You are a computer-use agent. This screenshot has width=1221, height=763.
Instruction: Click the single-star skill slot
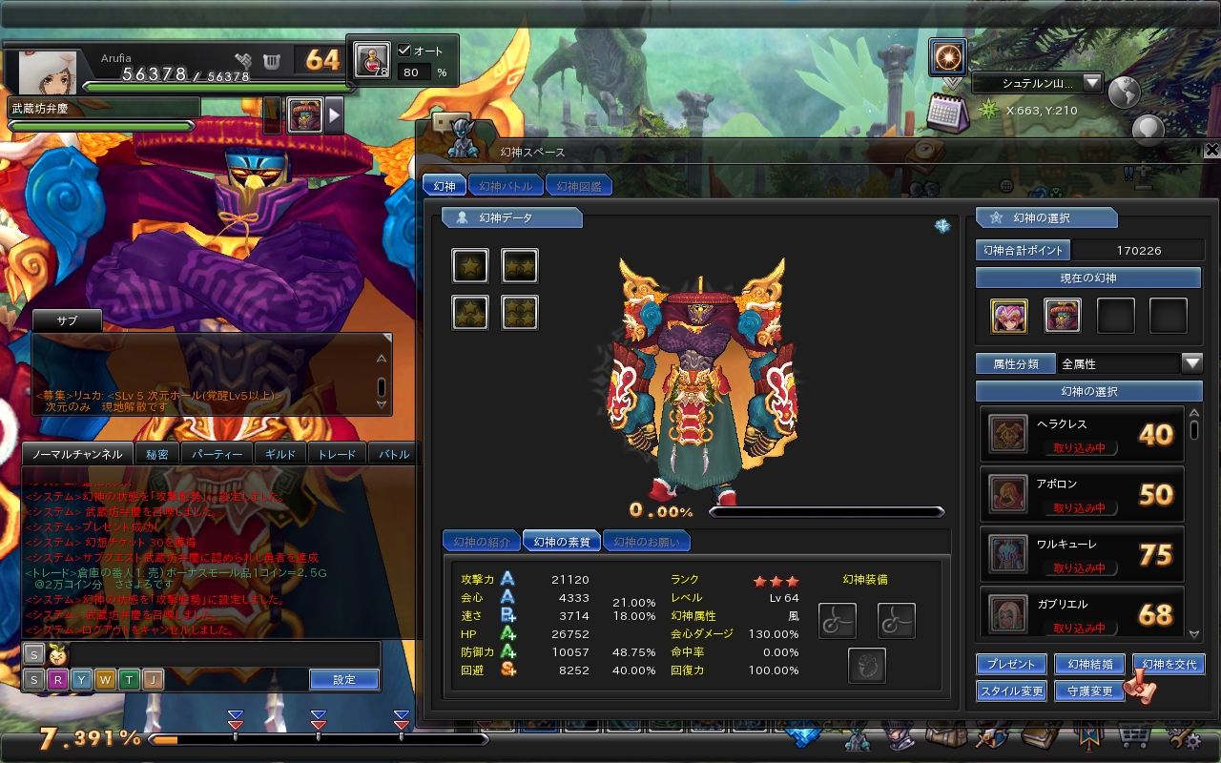tap(469, 266)
